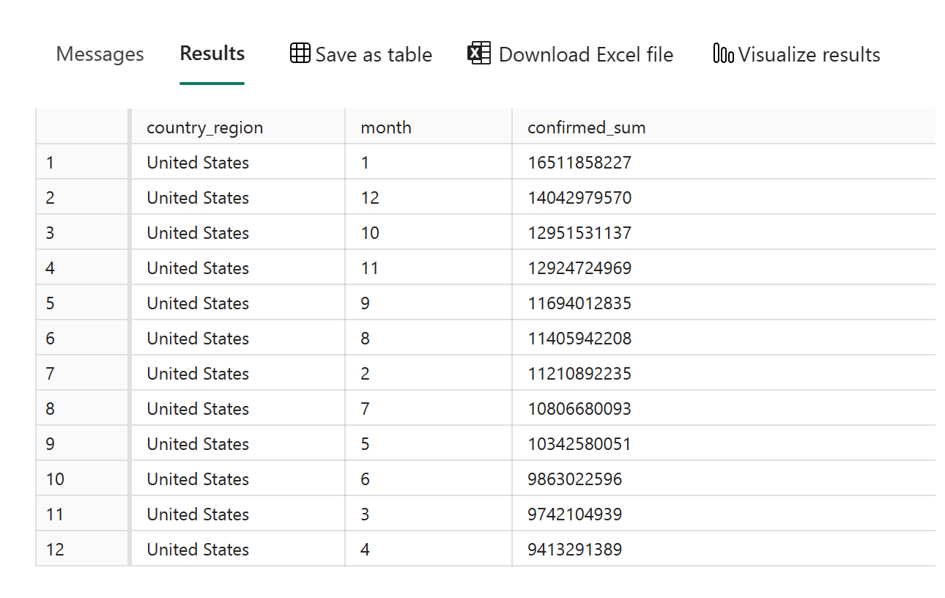Select the country_region column header
The width and height of the screenshot is (945, 598).
click(204, 128)
